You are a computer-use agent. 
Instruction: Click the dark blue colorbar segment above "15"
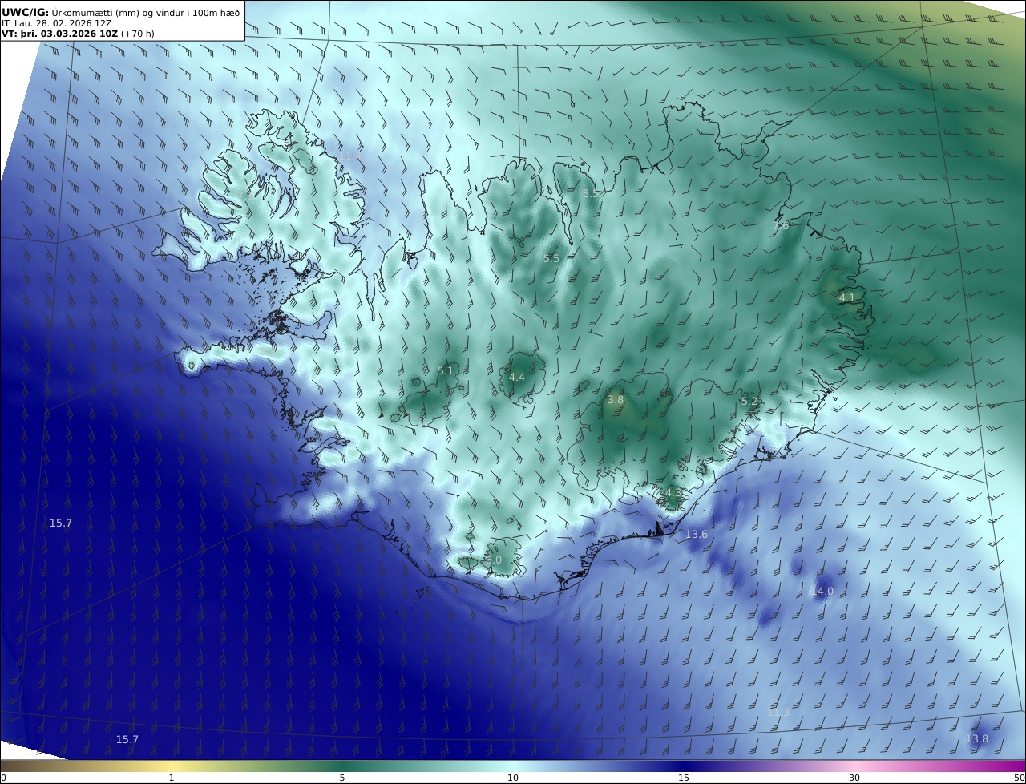[684, 766]
